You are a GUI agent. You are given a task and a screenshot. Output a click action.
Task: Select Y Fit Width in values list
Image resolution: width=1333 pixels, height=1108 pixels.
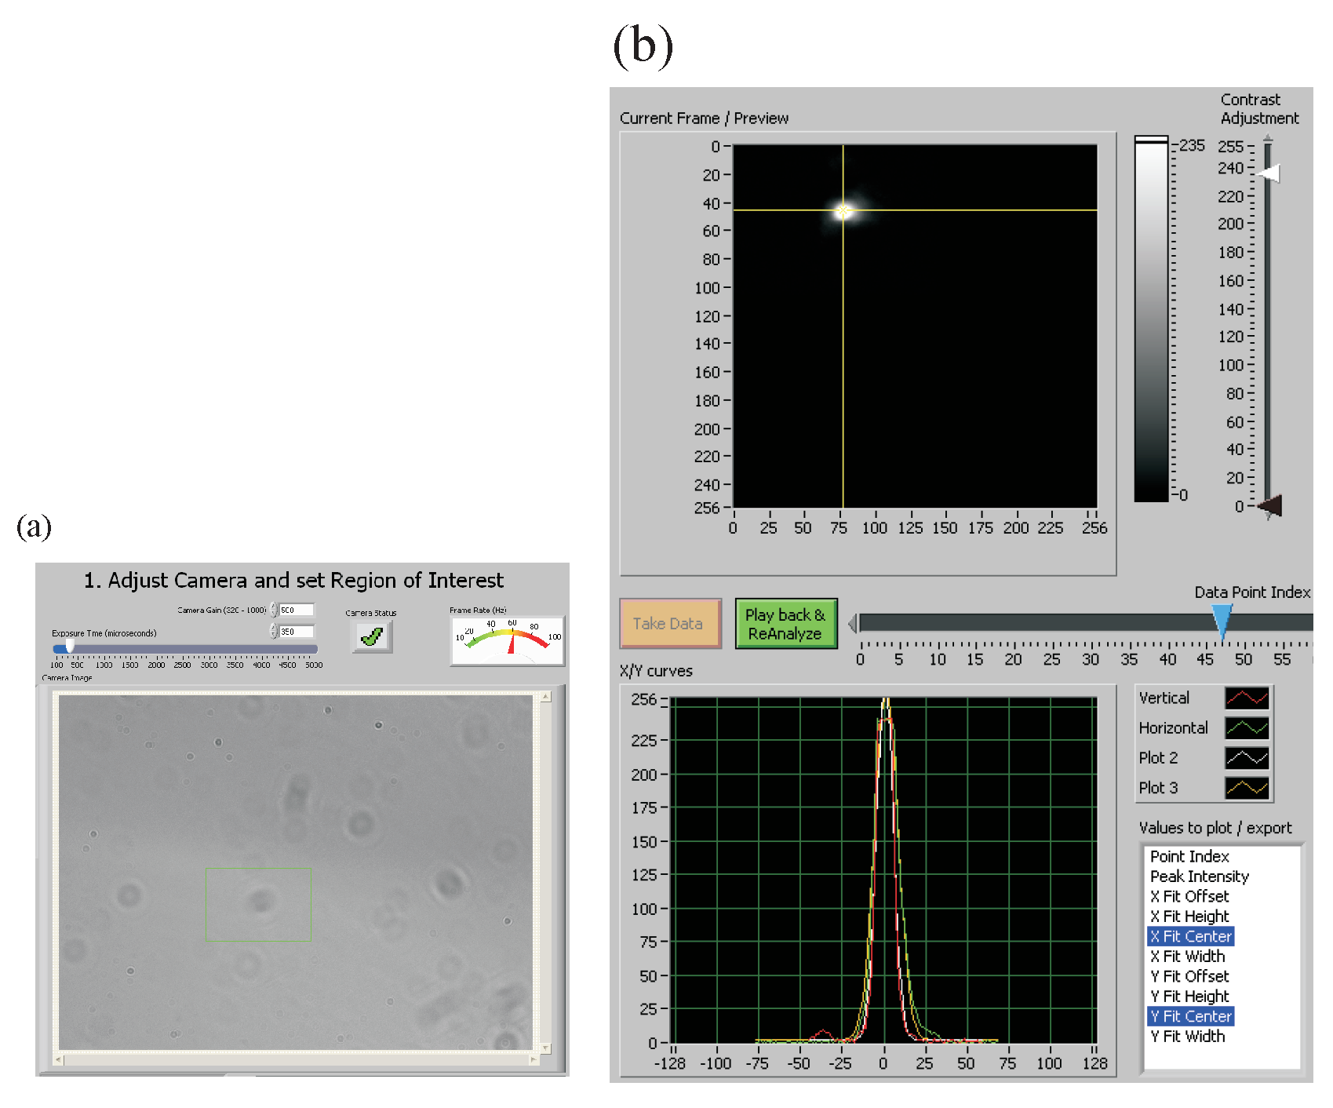coord(1186,1037)
